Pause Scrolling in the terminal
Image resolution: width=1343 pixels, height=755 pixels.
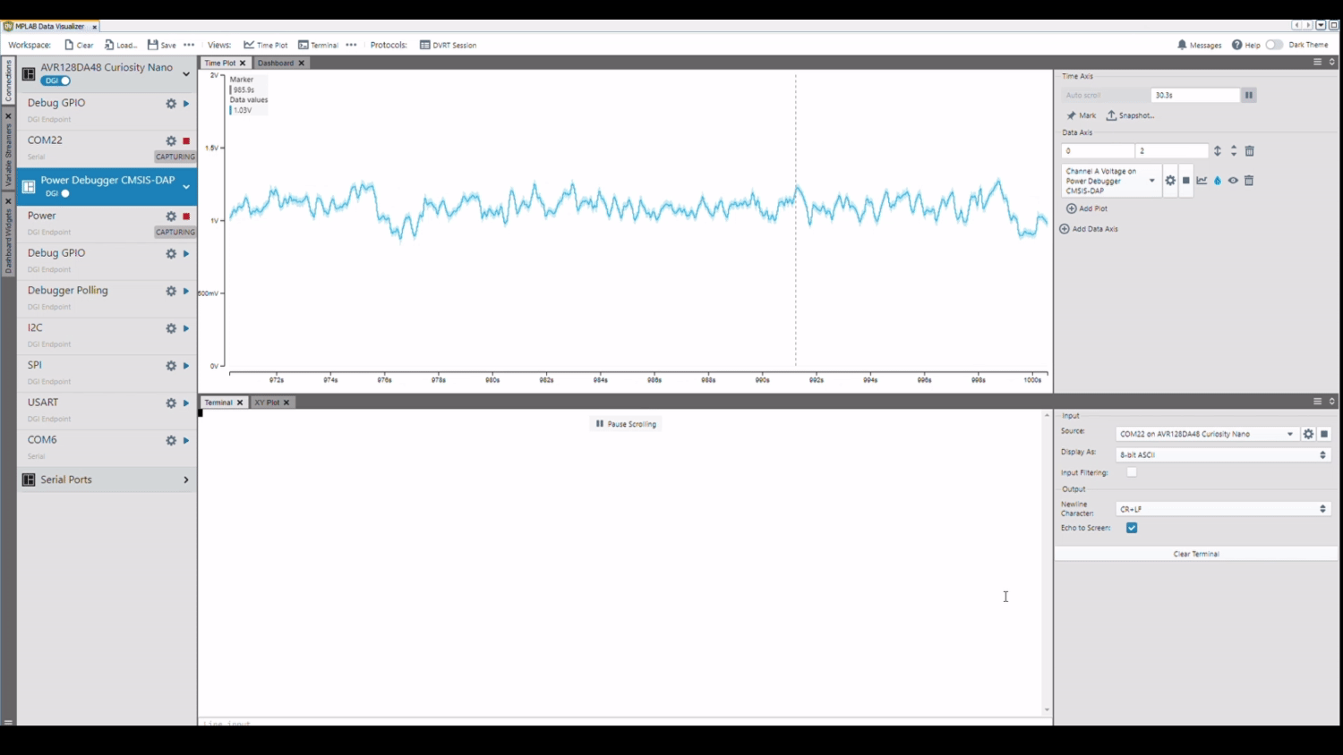coord(627,424)
